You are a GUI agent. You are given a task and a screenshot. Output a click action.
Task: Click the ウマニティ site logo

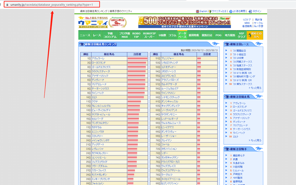click(x=93, y=23)
